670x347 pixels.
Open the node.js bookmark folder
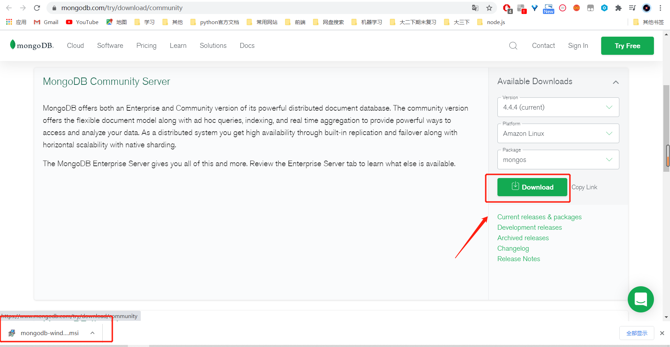point(491,22)
